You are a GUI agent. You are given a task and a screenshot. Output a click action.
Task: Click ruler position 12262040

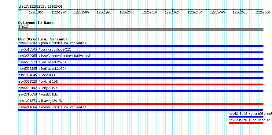(x=217, y=12)
